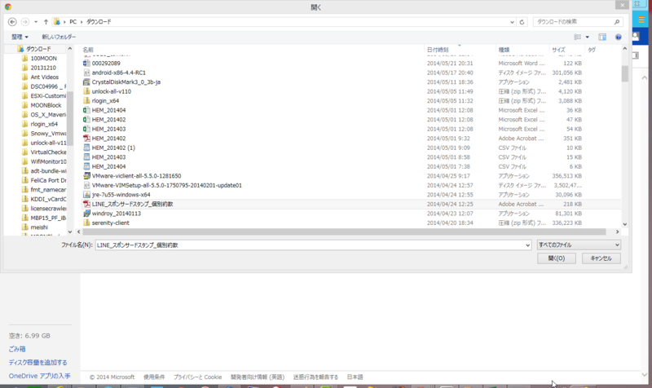Viewport: 652px width, 388px height.
Task: Open the meishi folder in tree
Action: coord(39,227)
